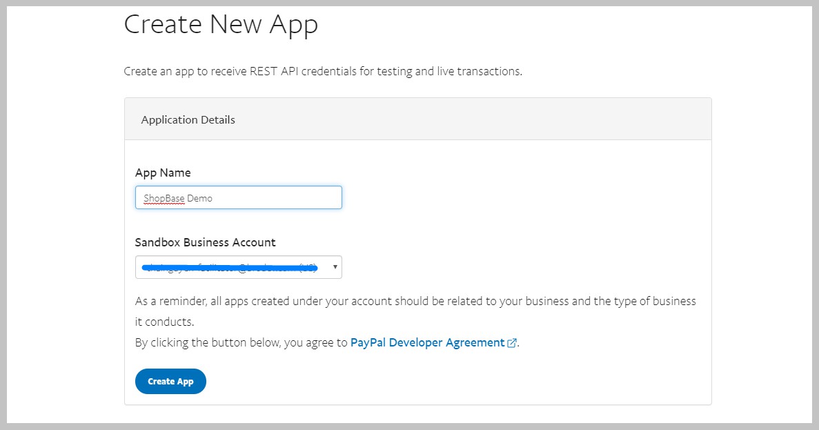Click the App Name text field
This screenshot has width=819, height=430.
(238, 198)
